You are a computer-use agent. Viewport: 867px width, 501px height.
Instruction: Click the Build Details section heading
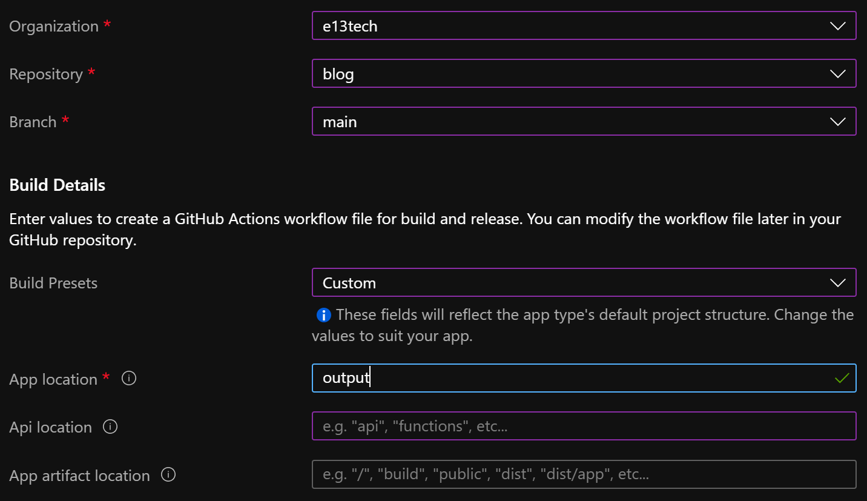click(x=58, y=185)
